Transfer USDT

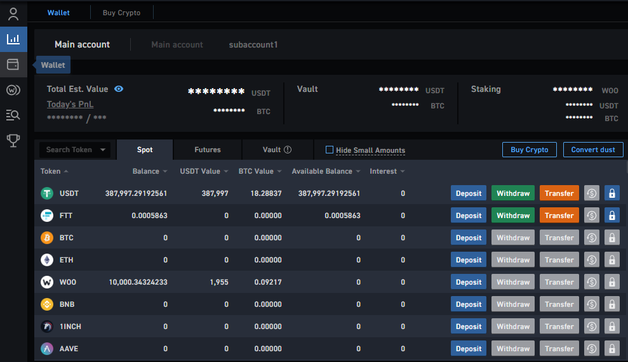(559, 193)
